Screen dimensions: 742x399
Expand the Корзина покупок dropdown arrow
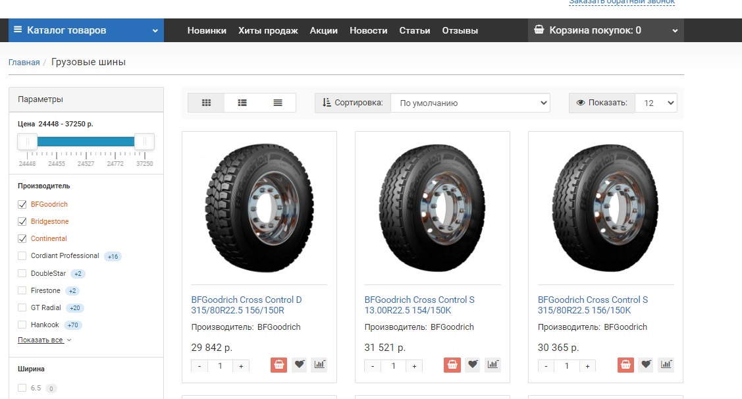pos(675,31)
